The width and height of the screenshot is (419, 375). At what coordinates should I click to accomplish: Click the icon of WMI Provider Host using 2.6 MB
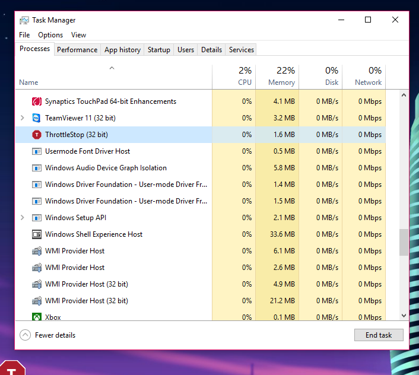[37, 268]
